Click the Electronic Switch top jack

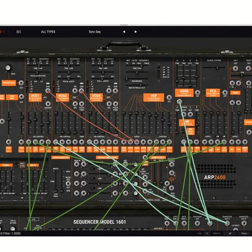171,164
